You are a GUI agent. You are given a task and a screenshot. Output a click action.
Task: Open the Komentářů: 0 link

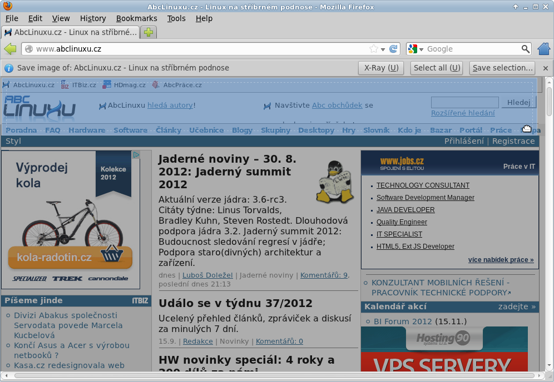tap(279, 341)
